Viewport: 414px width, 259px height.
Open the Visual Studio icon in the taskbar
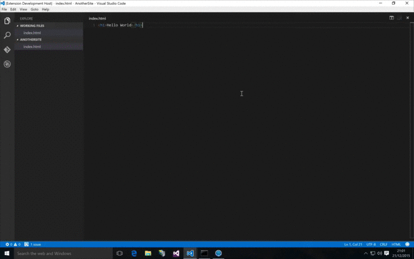[176, 253]
